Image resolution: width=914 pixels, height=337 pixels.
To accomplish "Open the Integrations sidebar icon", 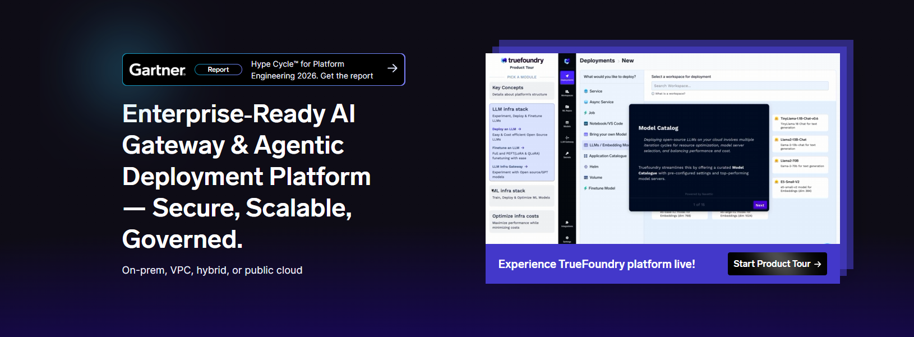I will click(x=567, y=223).
